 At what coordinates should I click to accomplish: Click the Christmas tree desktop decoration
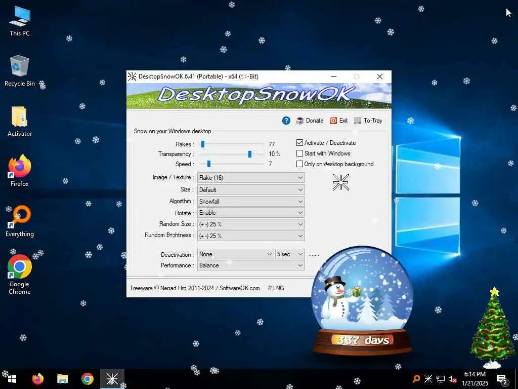pos(492,328)
